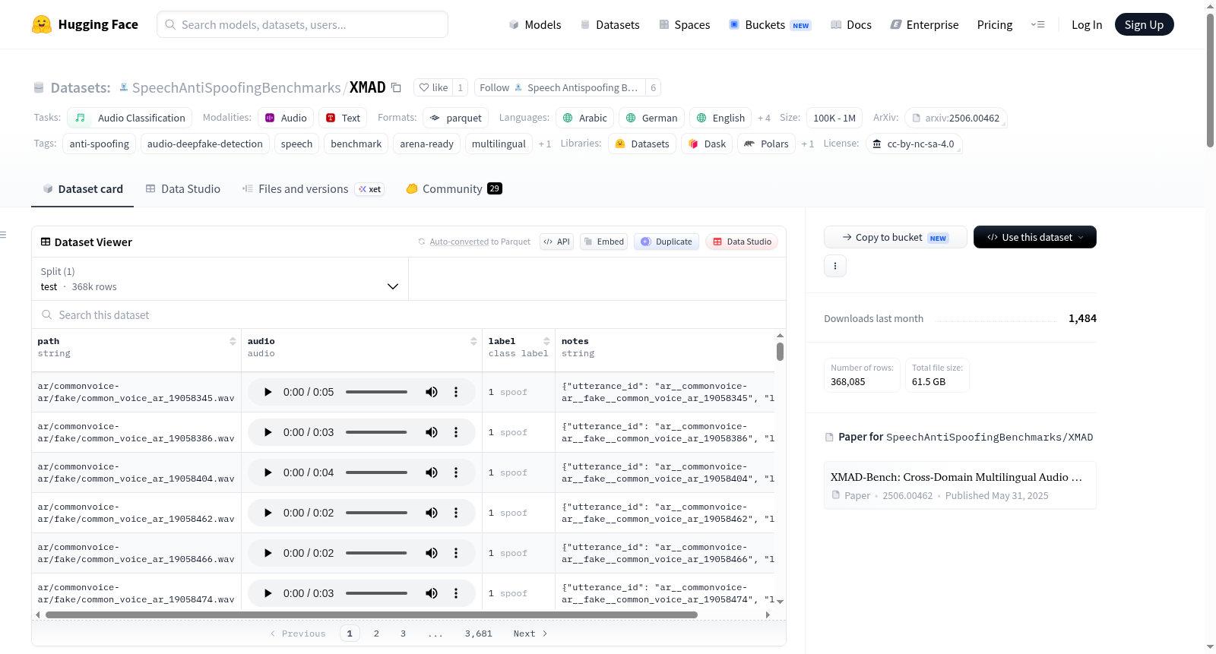This screenshot has width=1216, height=654.
Task: Seek audio slider in common_voice_ar_19058404 row
Action: (x=376, y=472)
